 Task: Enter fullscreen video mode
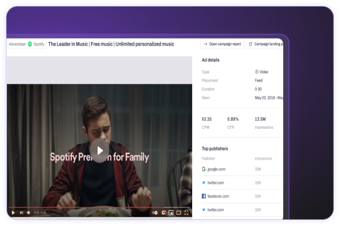click(187, 213)
